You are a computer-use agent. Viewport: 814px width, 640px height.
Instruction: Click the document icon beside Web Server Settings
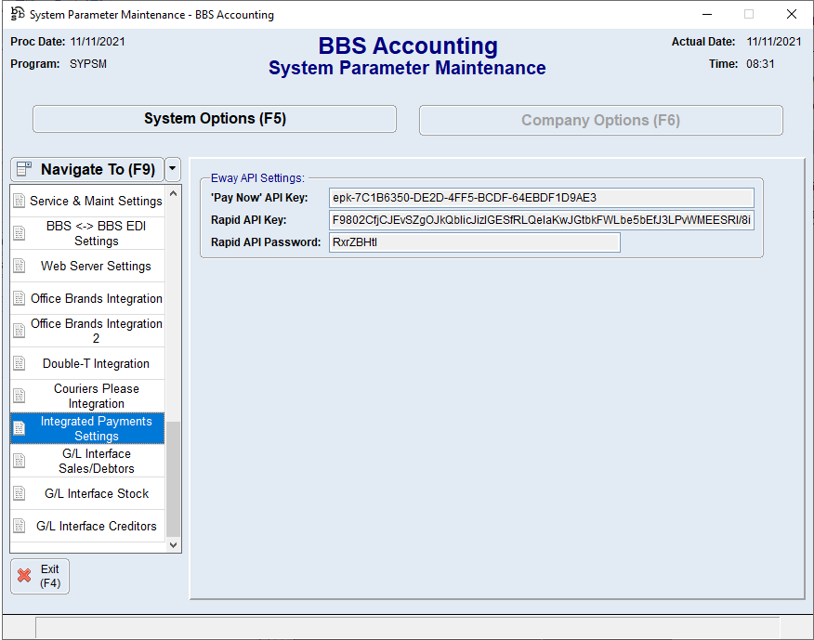tap(20, 267)
